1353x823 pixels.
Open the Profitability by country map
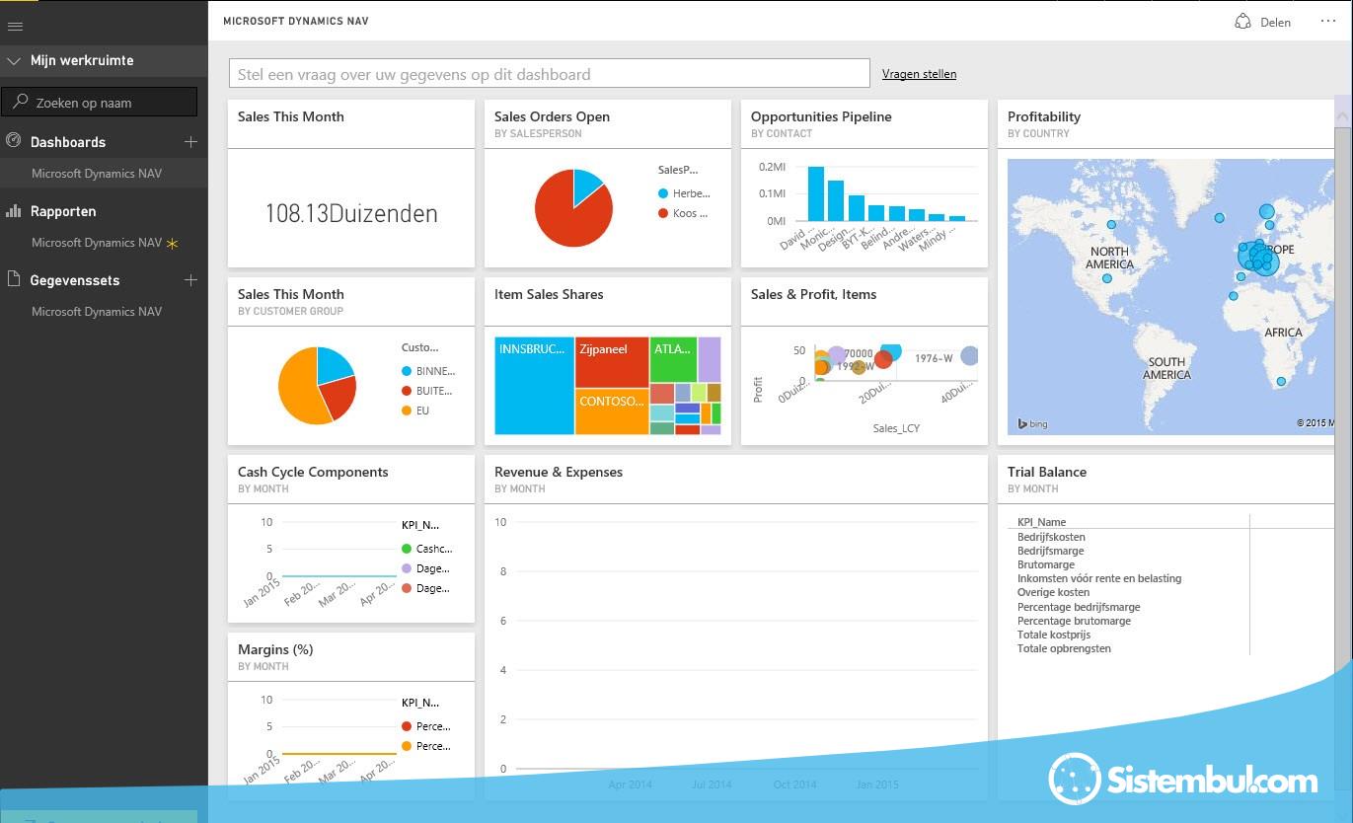(x=1170, y=296)
